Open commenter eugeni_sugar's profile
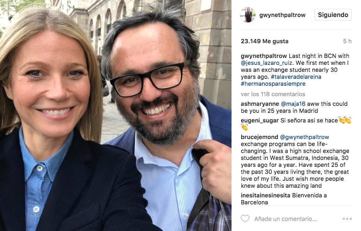 (260, 121)
